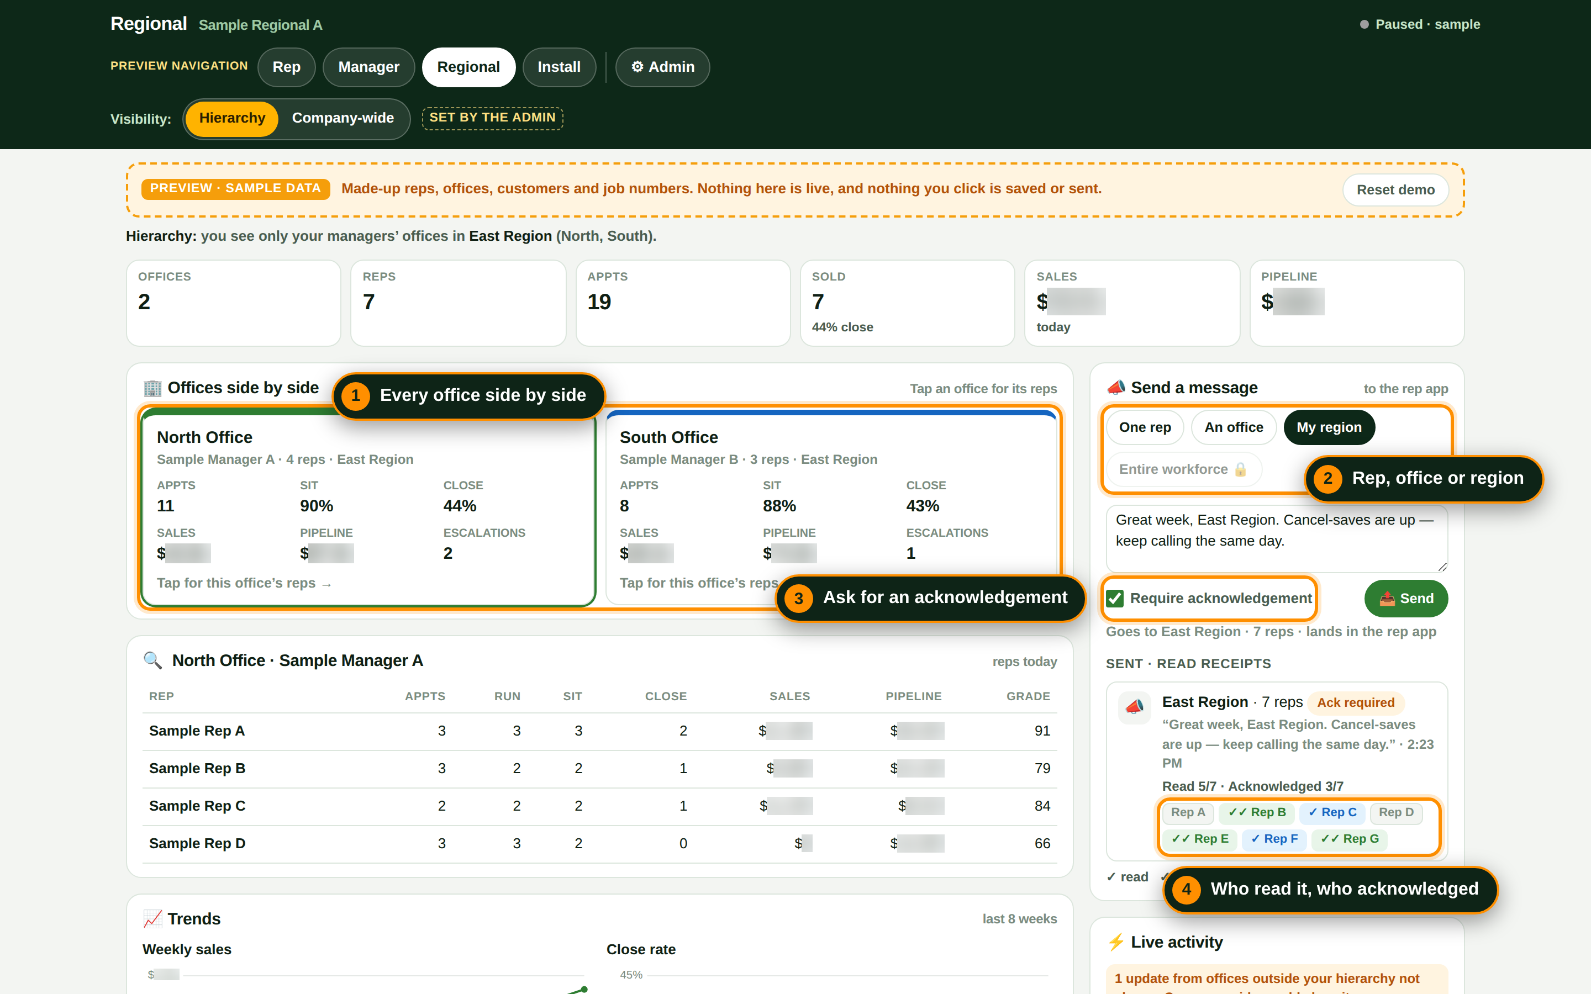
Task: Click the Rep E acknowledged chip
Action: click(1200, 839)
